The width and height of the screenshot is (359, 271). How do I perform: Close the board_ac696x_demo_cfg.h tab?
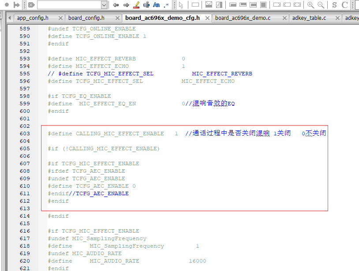(x=207, y=18)
